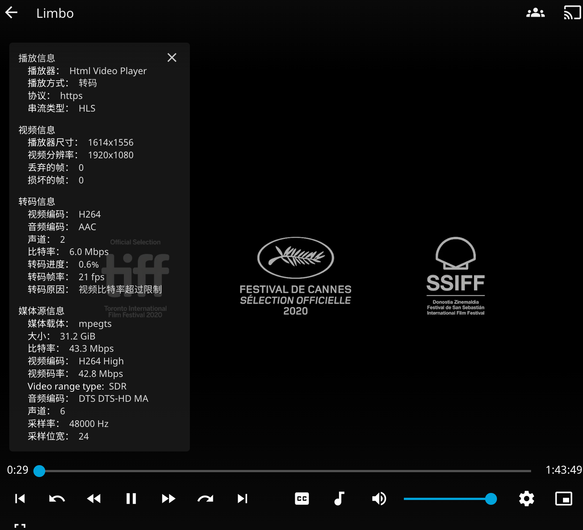This screenshot has height=530, width=583.
Task: Pause the video
Action: coord(131,498)
